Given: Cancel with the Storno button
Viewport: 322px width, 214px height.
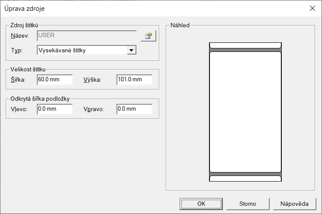Looking at the screenshot, I should click(248, 204).
